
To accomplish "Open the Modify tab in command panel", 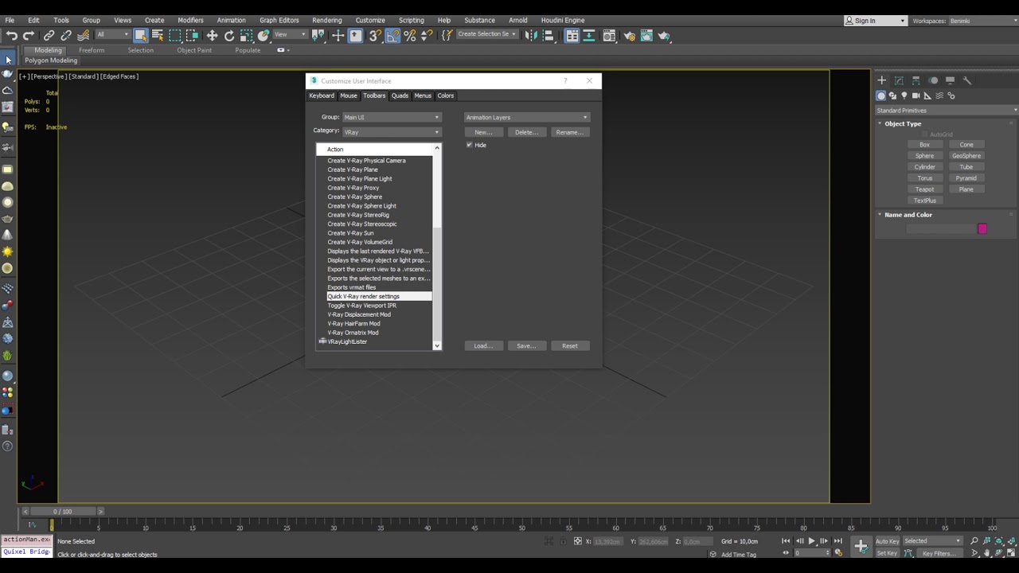I will tap(899, 80).
